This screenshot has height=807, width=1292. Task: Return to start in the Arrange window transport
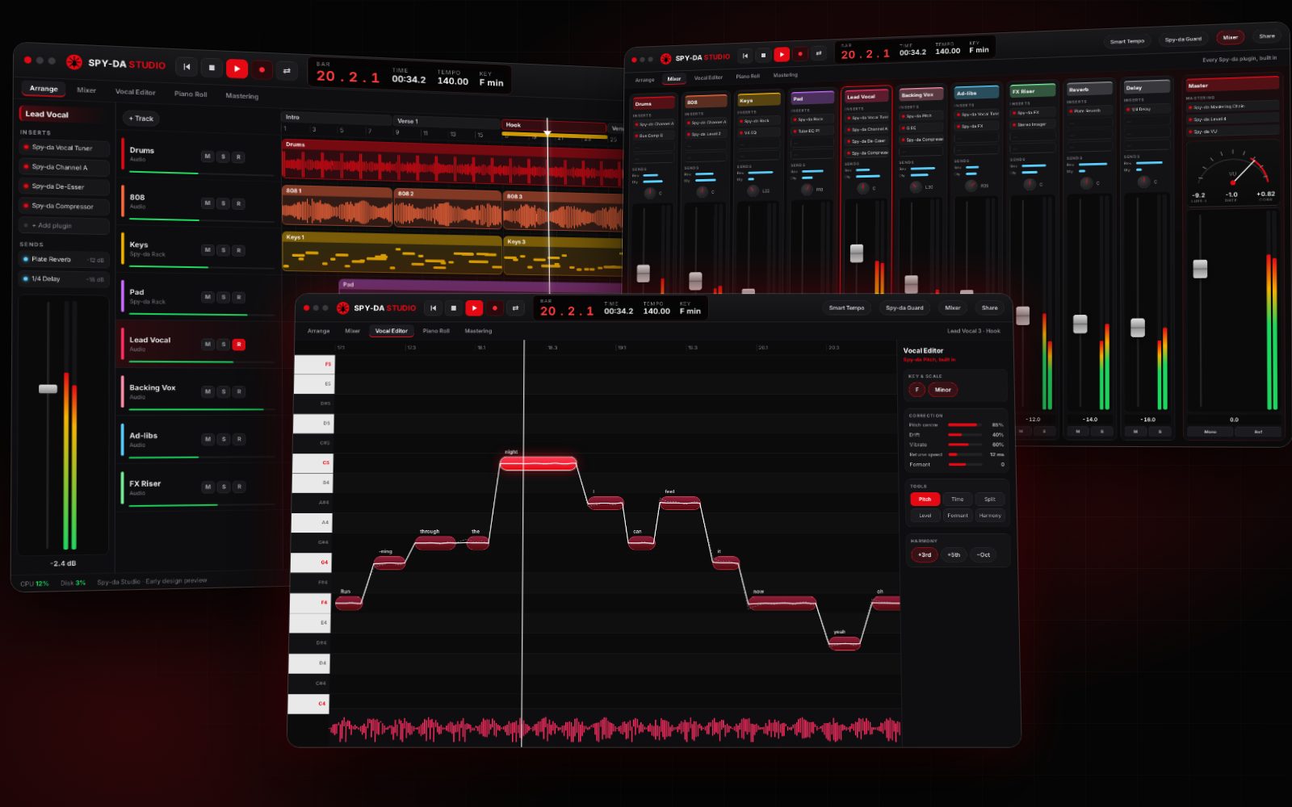(x=187, y=67)
